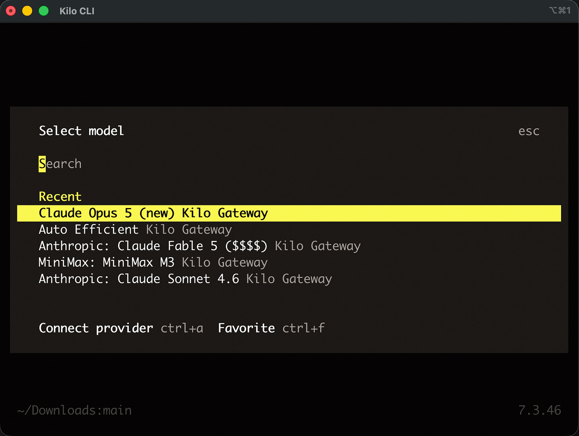
Task: Close the Kilo CLI window
Action: click(x=11, y=11)
